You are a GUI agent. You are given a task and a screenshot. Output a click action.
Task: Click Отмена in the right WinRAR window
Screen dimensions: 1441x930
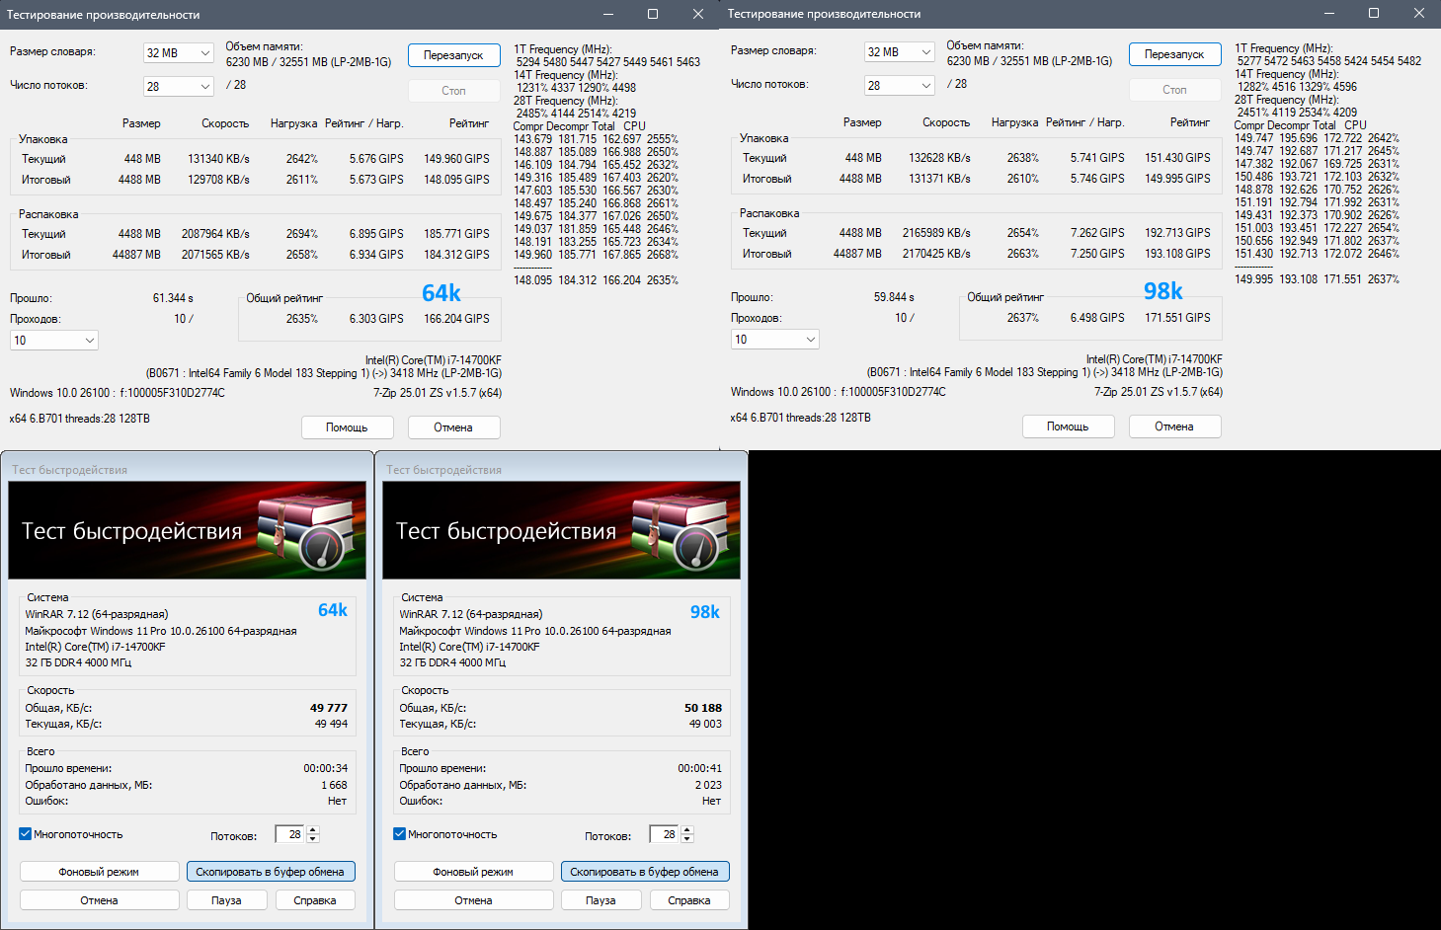[473, 900]
